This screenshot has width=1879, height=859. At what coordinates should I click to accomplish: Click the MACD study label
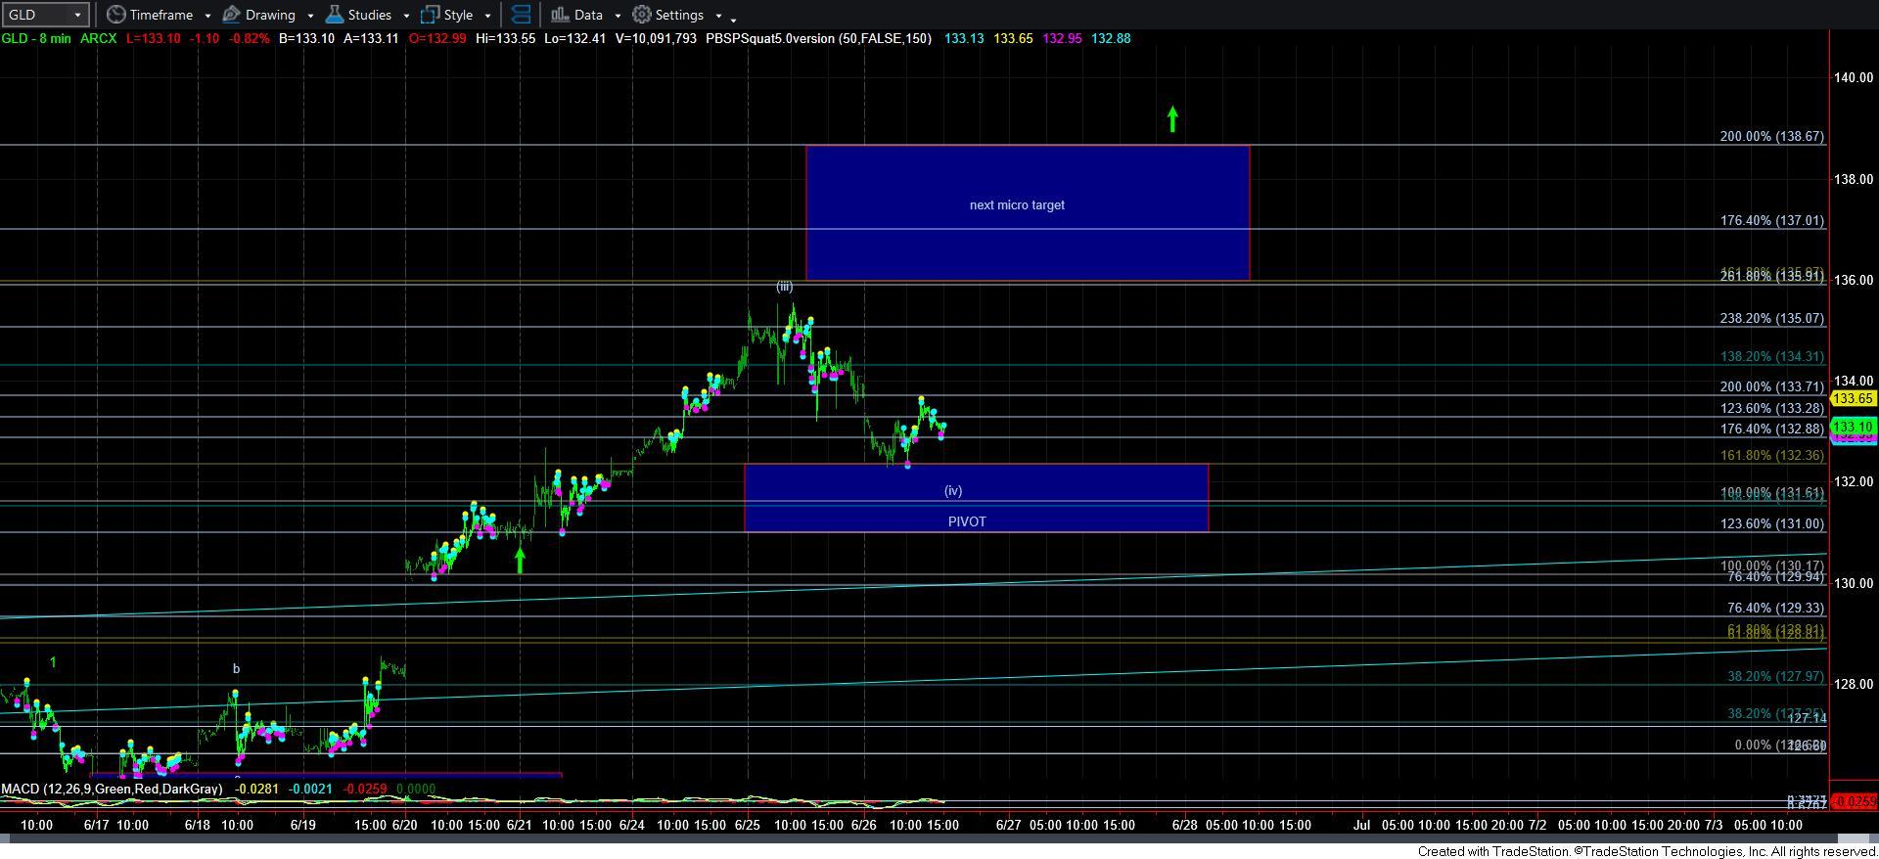point(111,789)
